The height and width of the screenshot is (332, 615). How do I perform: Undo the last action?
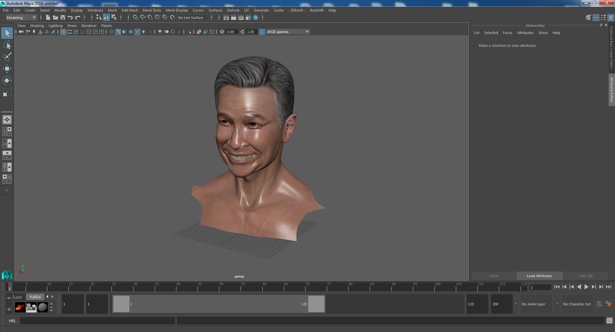tap(70, 18)
